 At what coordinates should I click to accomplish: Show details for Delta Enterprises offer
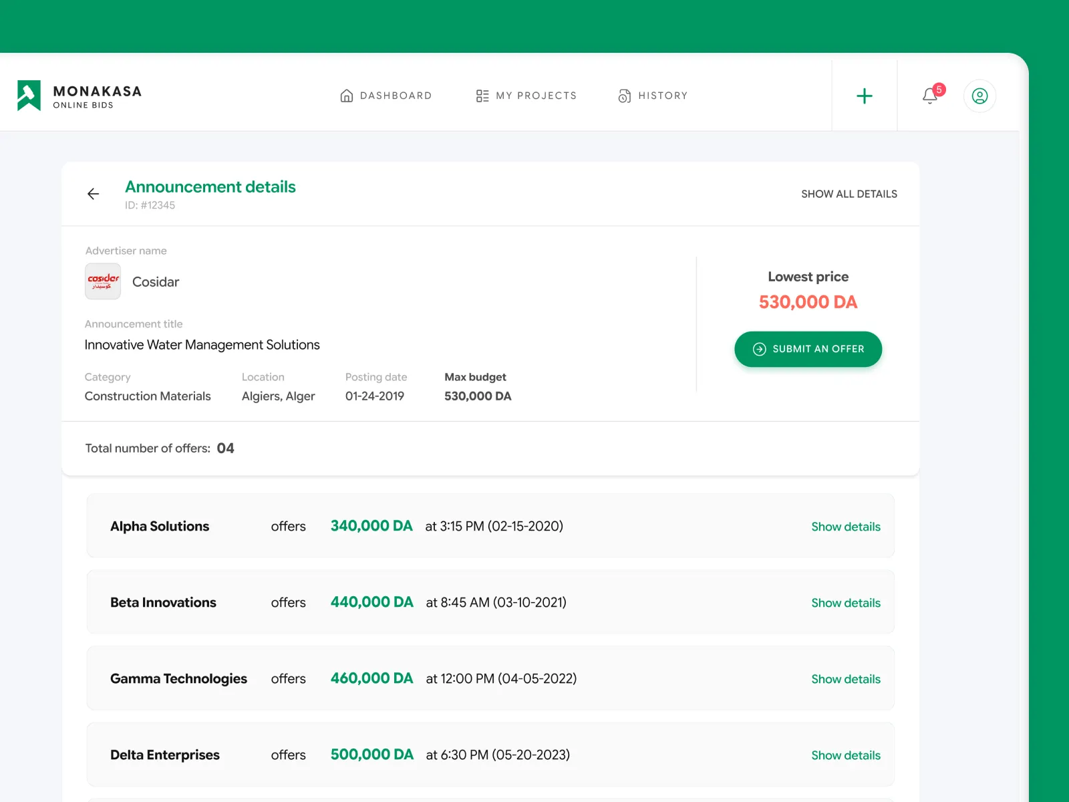(x=845, y=755)
